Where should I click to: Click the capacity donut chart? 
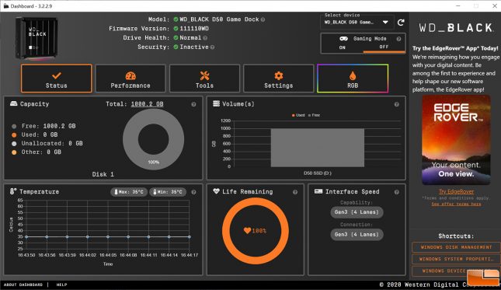pyautogui.click(x=153, y=139)
